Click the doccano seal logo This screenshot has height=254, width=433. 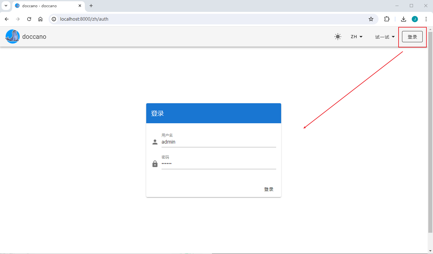tap(13, 37)
